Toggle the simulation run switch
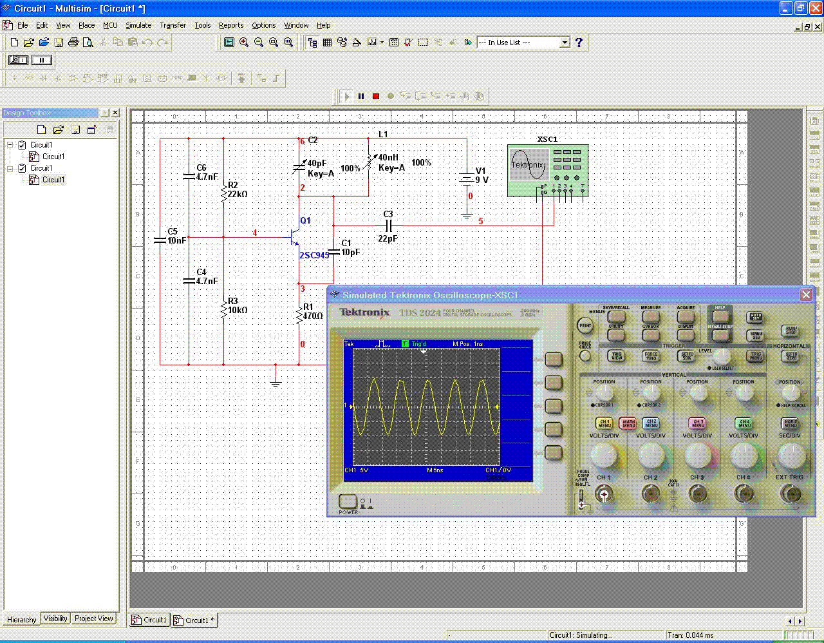The width and height of the screenshot is (824, 643). click(18, 60)
